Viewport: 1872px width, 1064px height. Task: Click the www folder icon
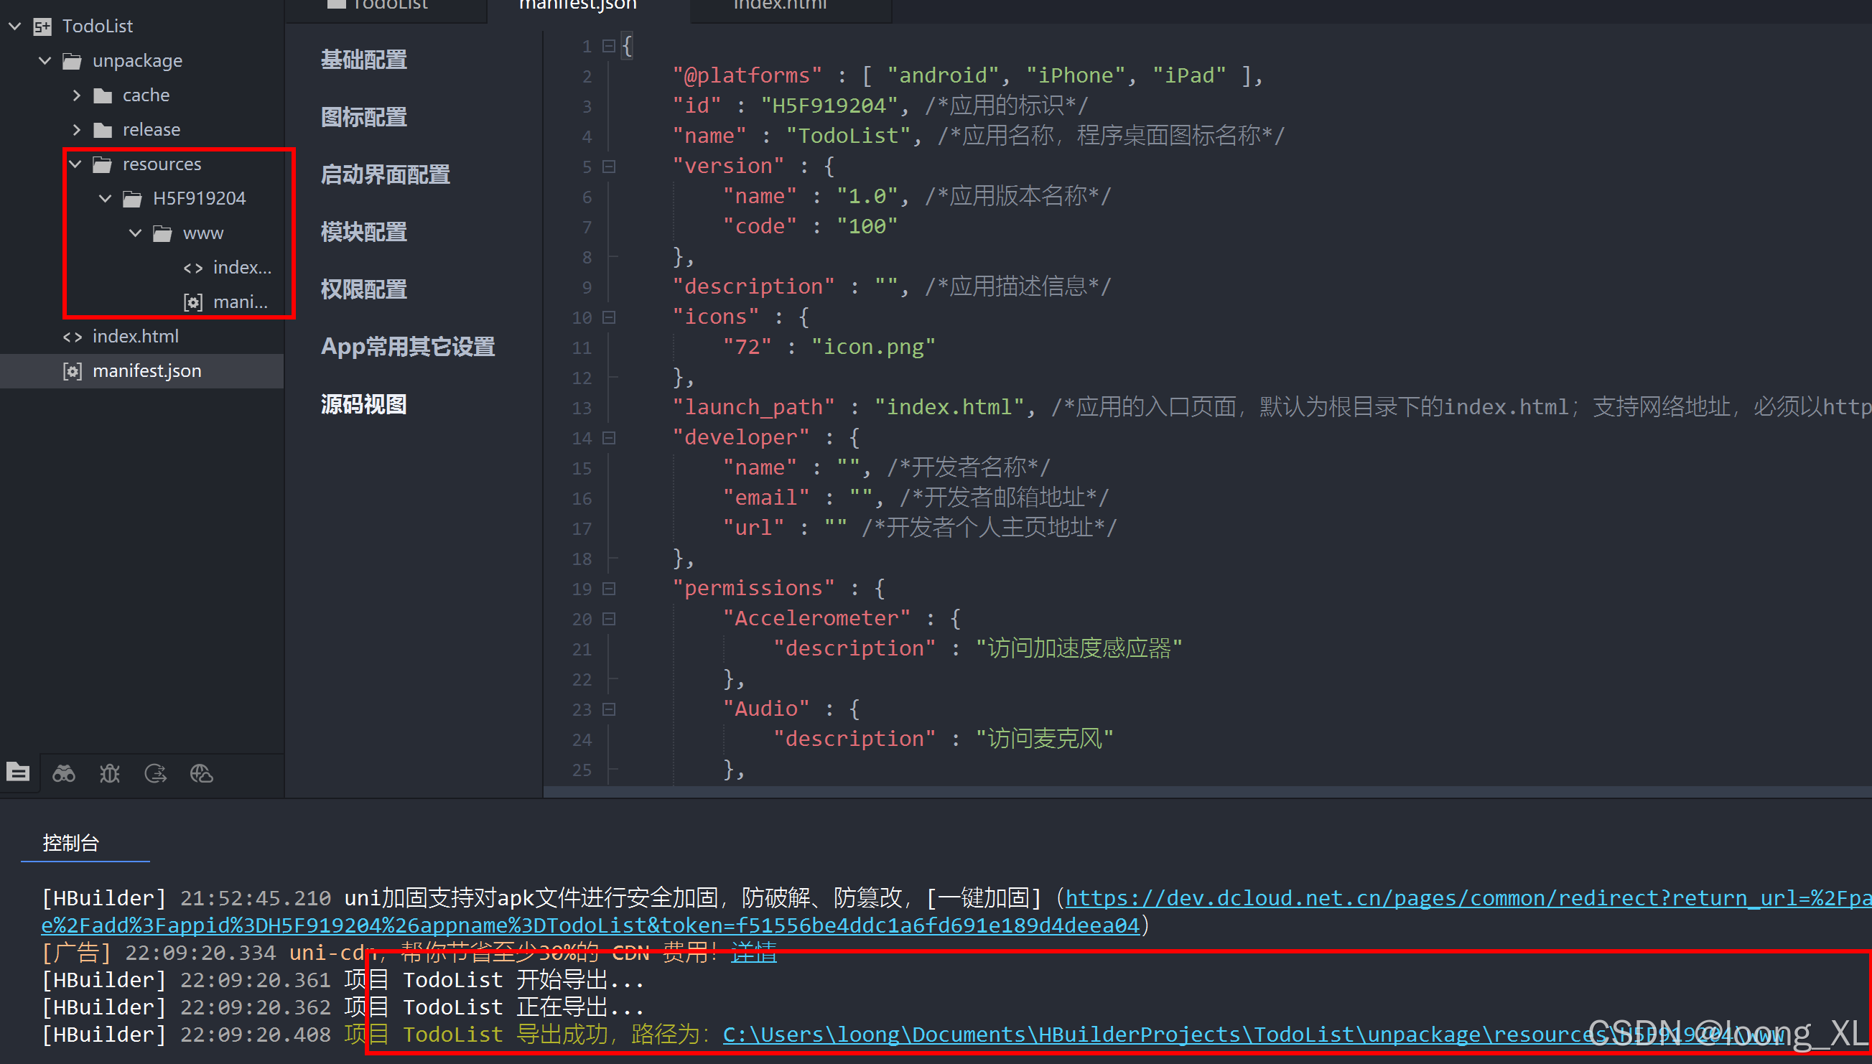[x=162, y=233]
